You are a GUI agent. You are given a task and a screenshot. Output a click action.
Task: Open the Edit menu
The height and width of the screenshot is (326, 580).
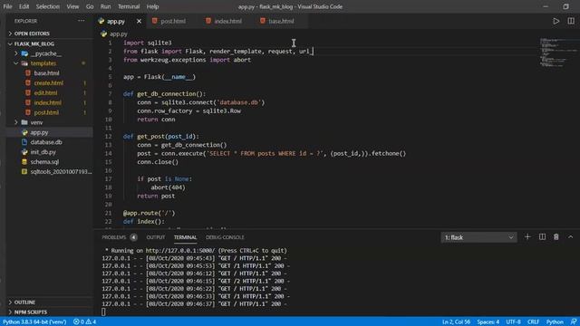[24, 6]
